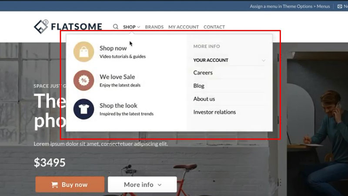This screenshot has width=348, height=196.
Task: Open the Brands menu item
Action: [154, 27]
